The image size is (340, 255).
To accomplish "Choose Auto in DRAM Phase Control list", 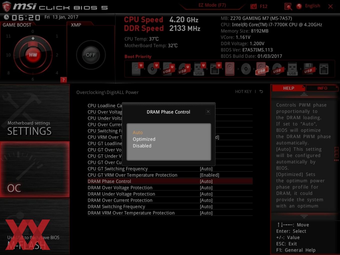I will (x=138, y=132).
